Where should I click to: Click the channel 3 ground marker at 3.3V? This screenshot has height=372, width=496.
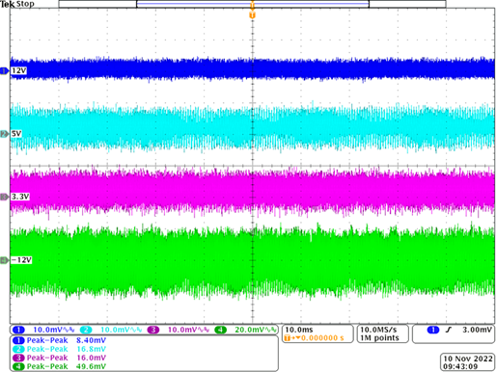(4, 197)
